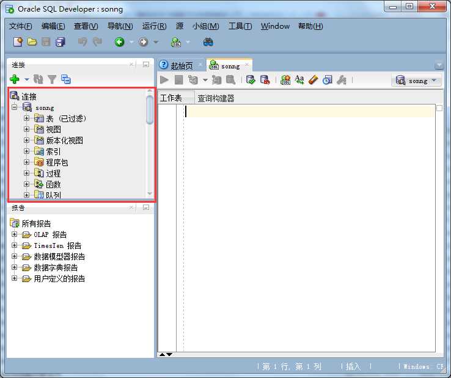This screenshot has height=378, width=451.
Task: Click the connections tree vertical scrollbar thumb
Action: pos(150,109)
